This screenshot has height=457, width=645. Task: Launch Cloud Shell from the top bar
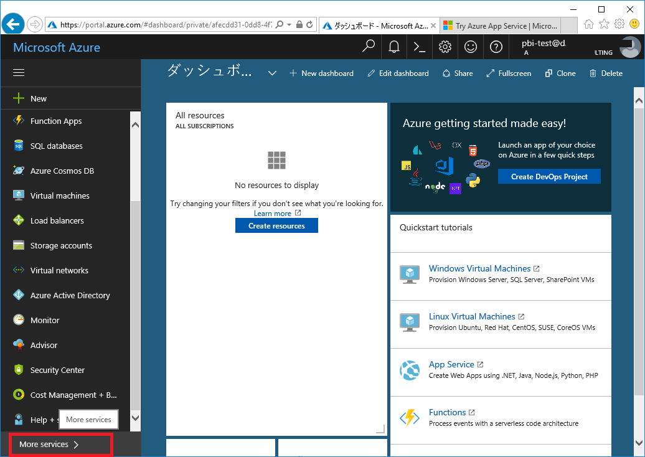point(419,47)
